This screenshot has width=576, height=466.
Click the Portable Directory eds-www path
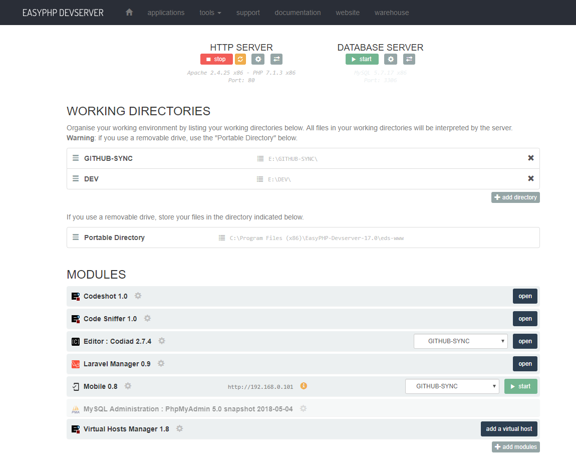click(x=317, y=238)
